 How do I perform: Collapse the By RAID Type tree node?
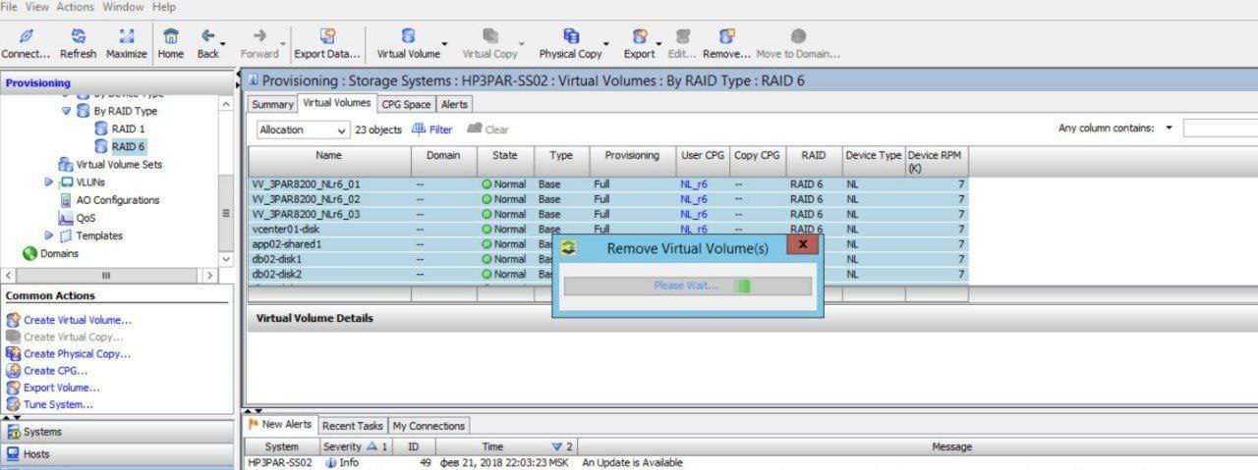pos(67,112)
